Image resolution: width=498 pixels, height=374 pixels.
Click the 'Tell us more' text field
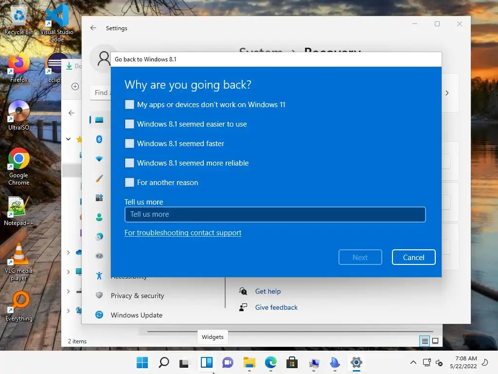click(275, 214)
